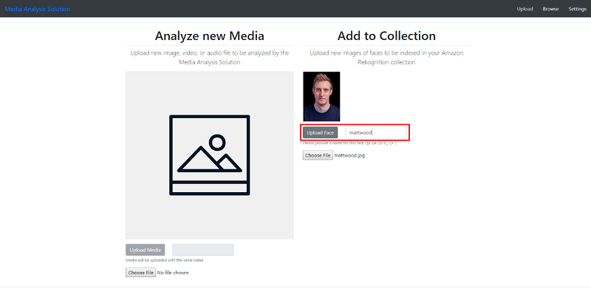Click the disabled media name field
The width and height of the screenshot is (591, 297).
click(x=203, y=250)
